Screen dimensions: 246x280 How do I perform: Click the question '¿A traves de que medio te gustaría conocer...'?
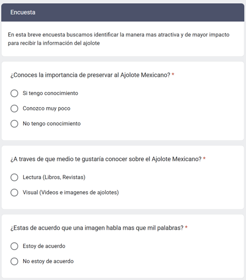(106, 159)
